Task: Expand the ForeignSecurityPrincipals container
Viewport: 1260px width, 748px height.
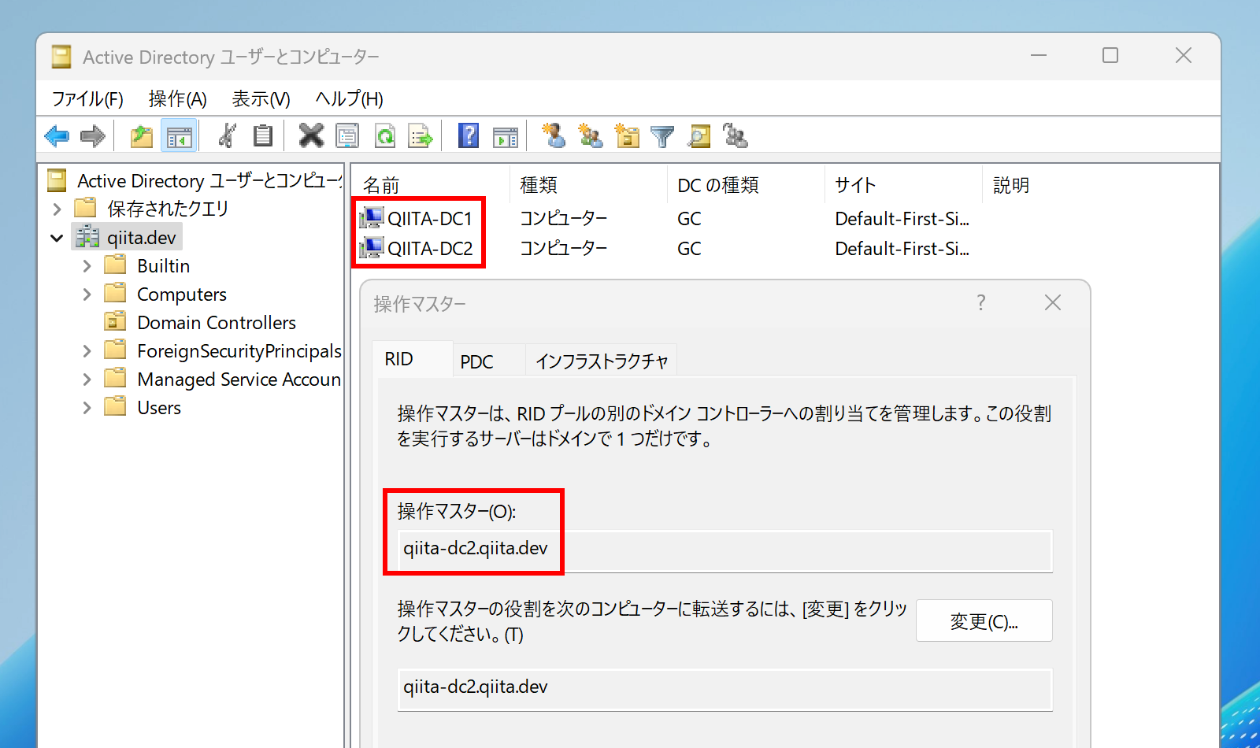Action: tap(87, 351)
